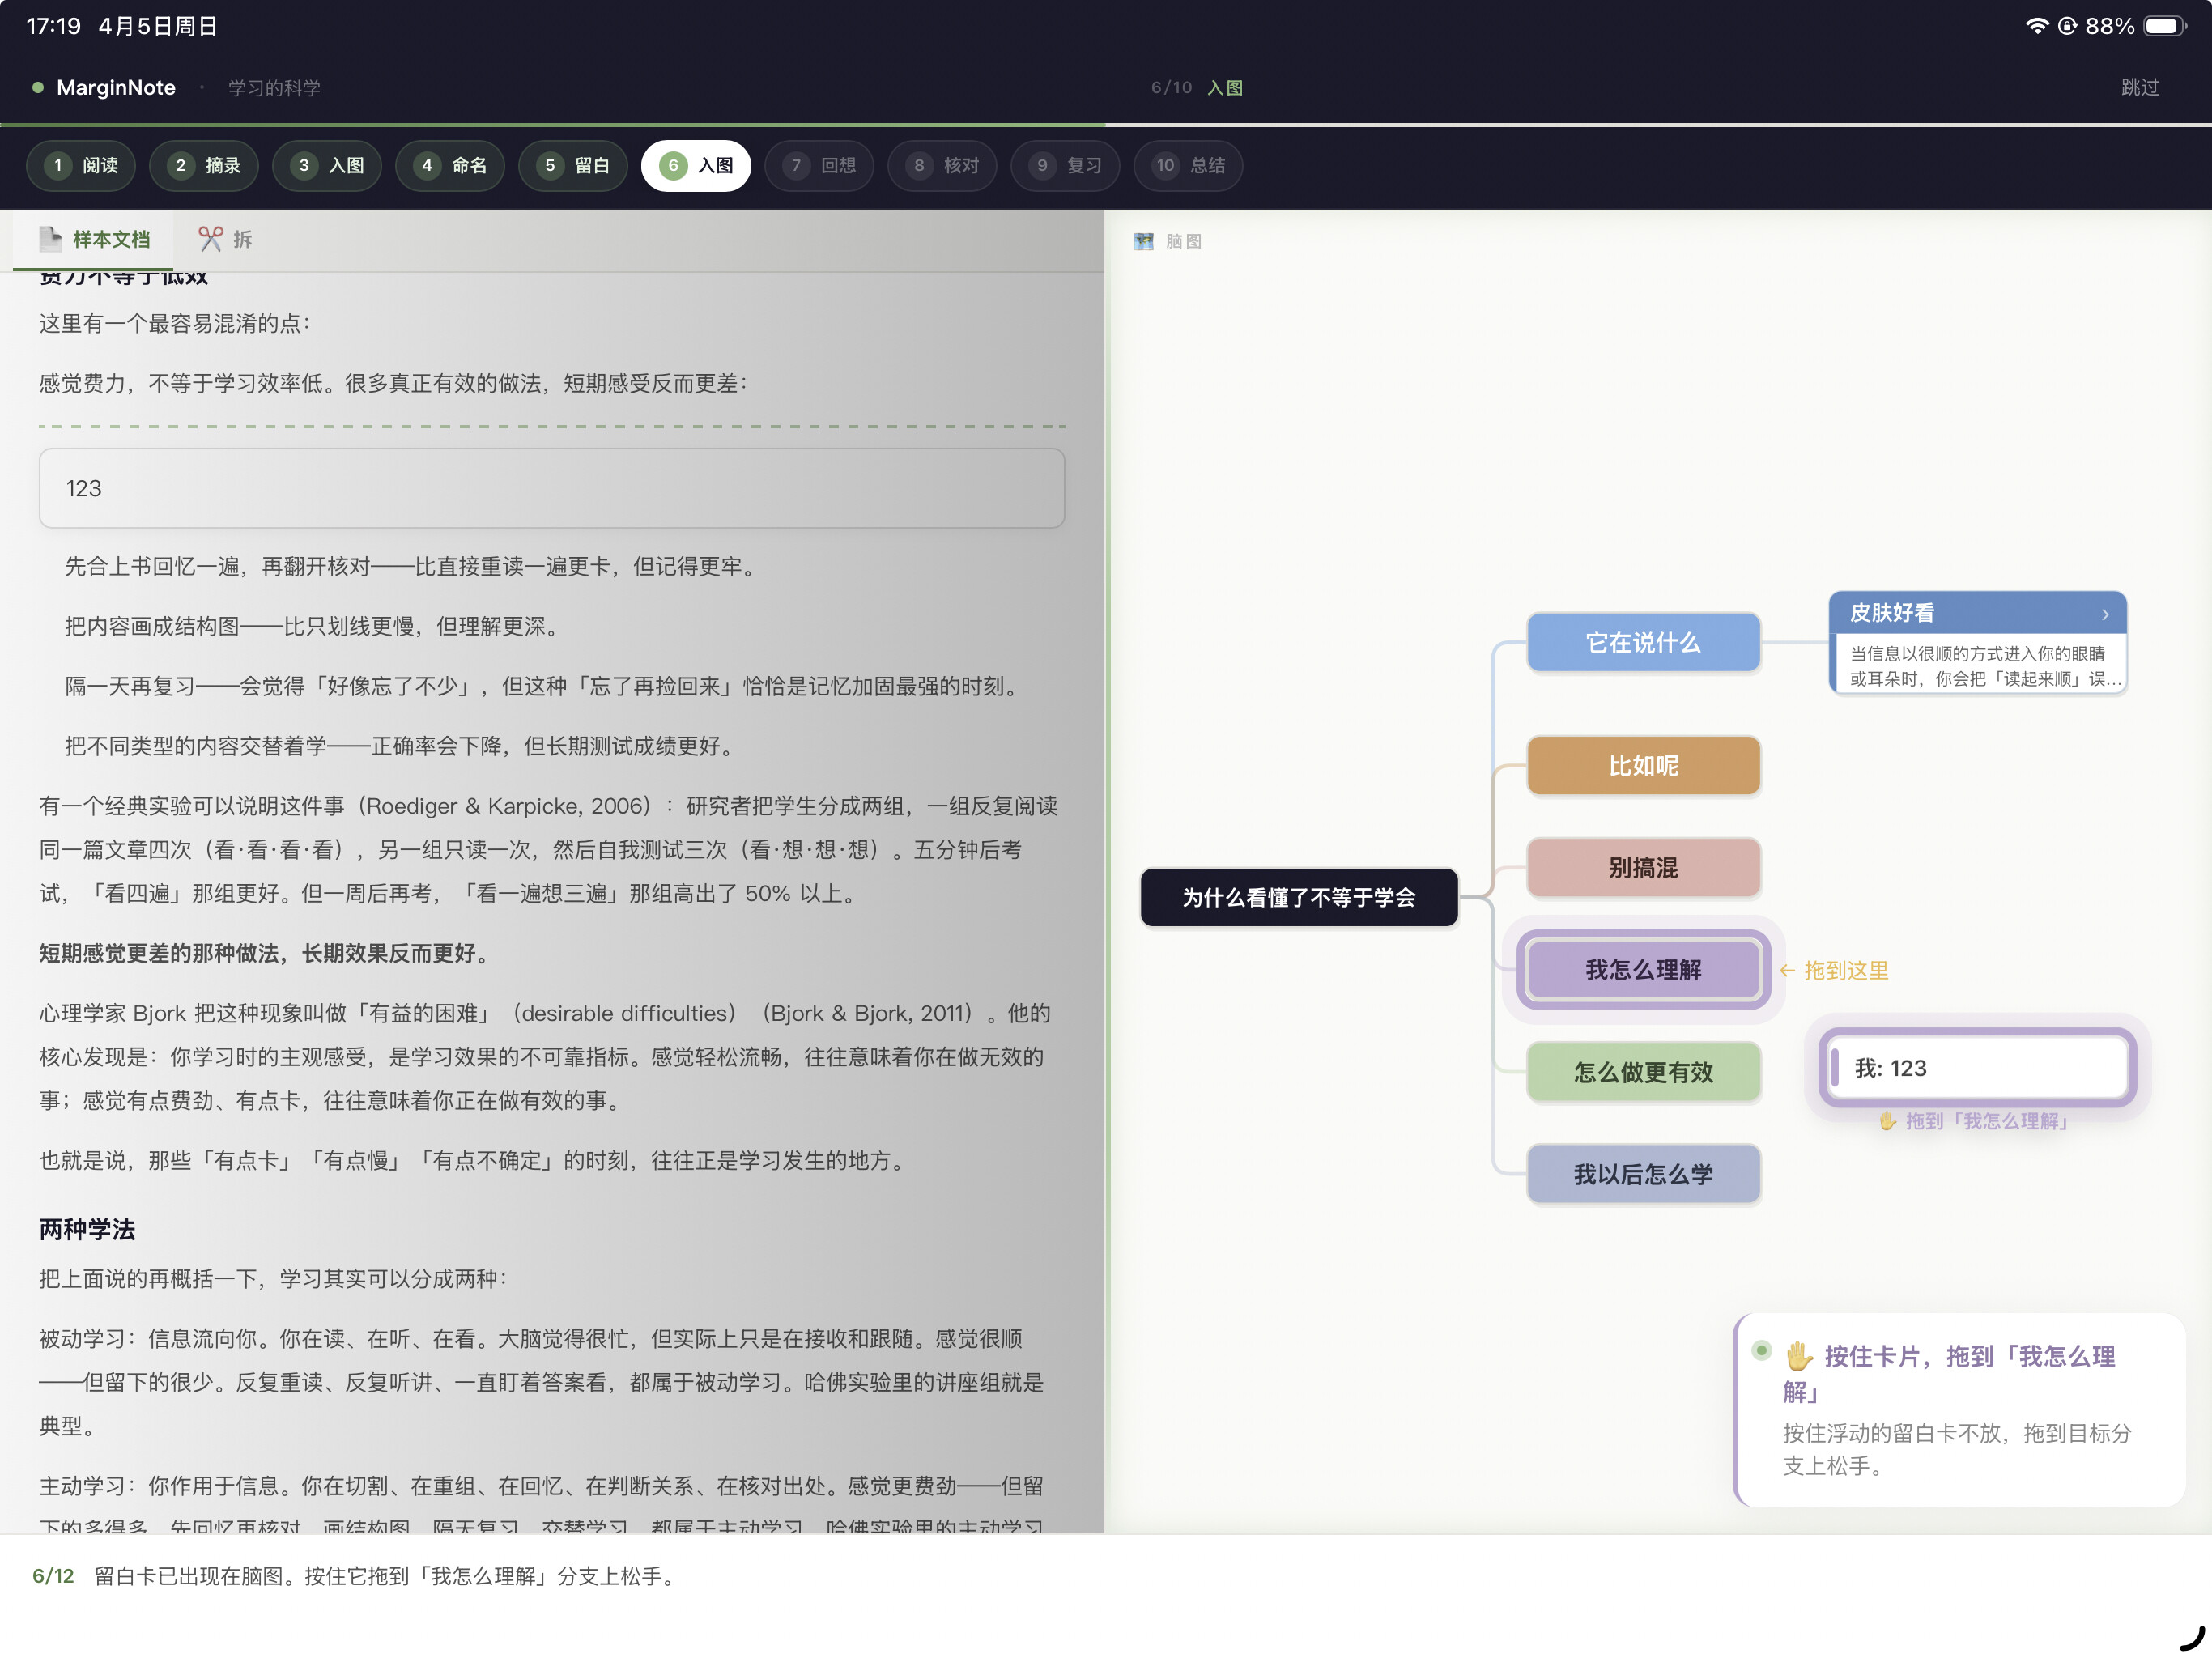This screenshot has width=2212, height=1658.
Task: Expand the 皮肤好看 card chevron
Action: (2104, 614)
